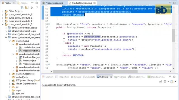Select ProductoAction.java in package tree
This screenshot has height=100, width=179.
pyautogui.click(x=31, y=51)
